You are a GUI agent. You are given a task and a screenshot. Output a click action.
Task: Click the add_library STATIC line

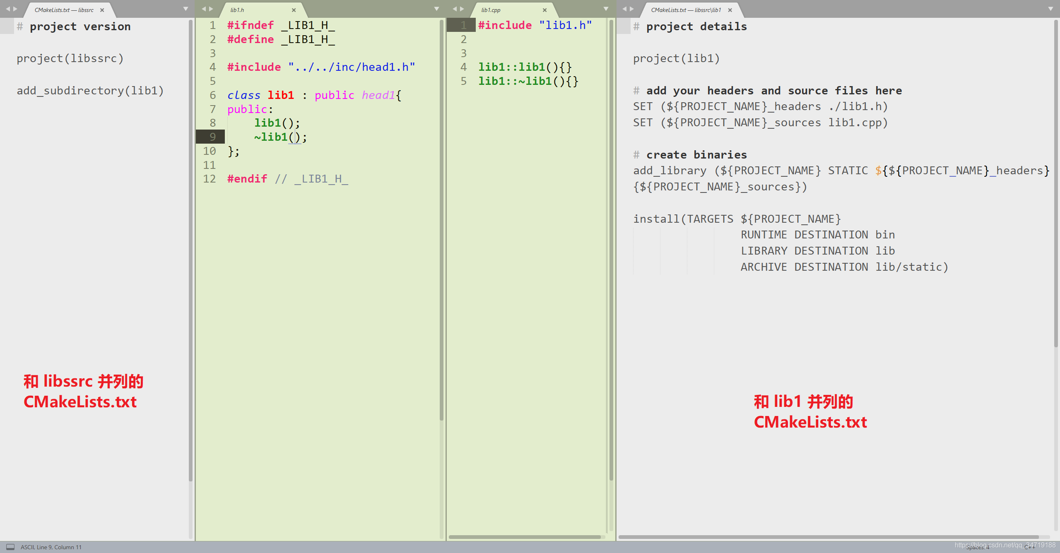[841, 171]
